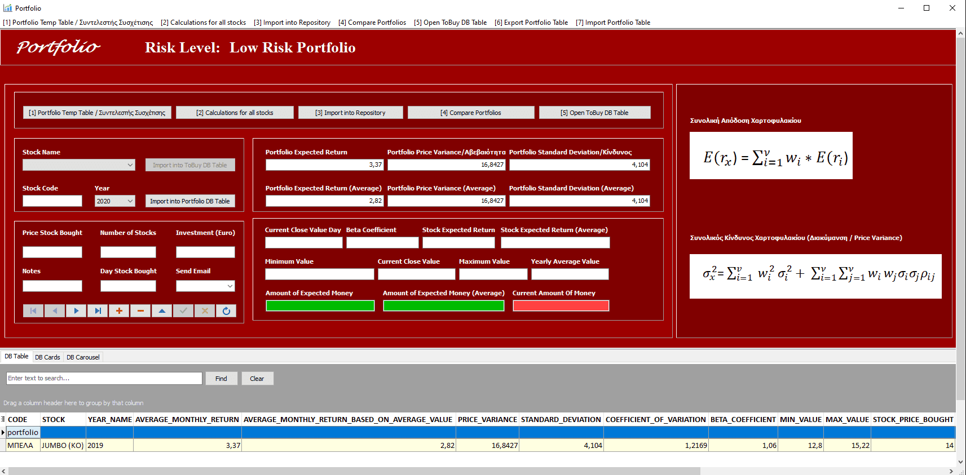Click the red Current Amount Of Money bar
Screen dimensions: 966x475
[x=561, y=305]
